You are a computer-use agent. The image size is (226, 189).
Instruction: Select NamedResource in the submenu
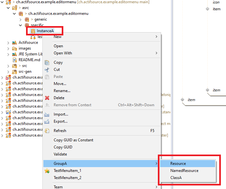(x=184, y=171)
